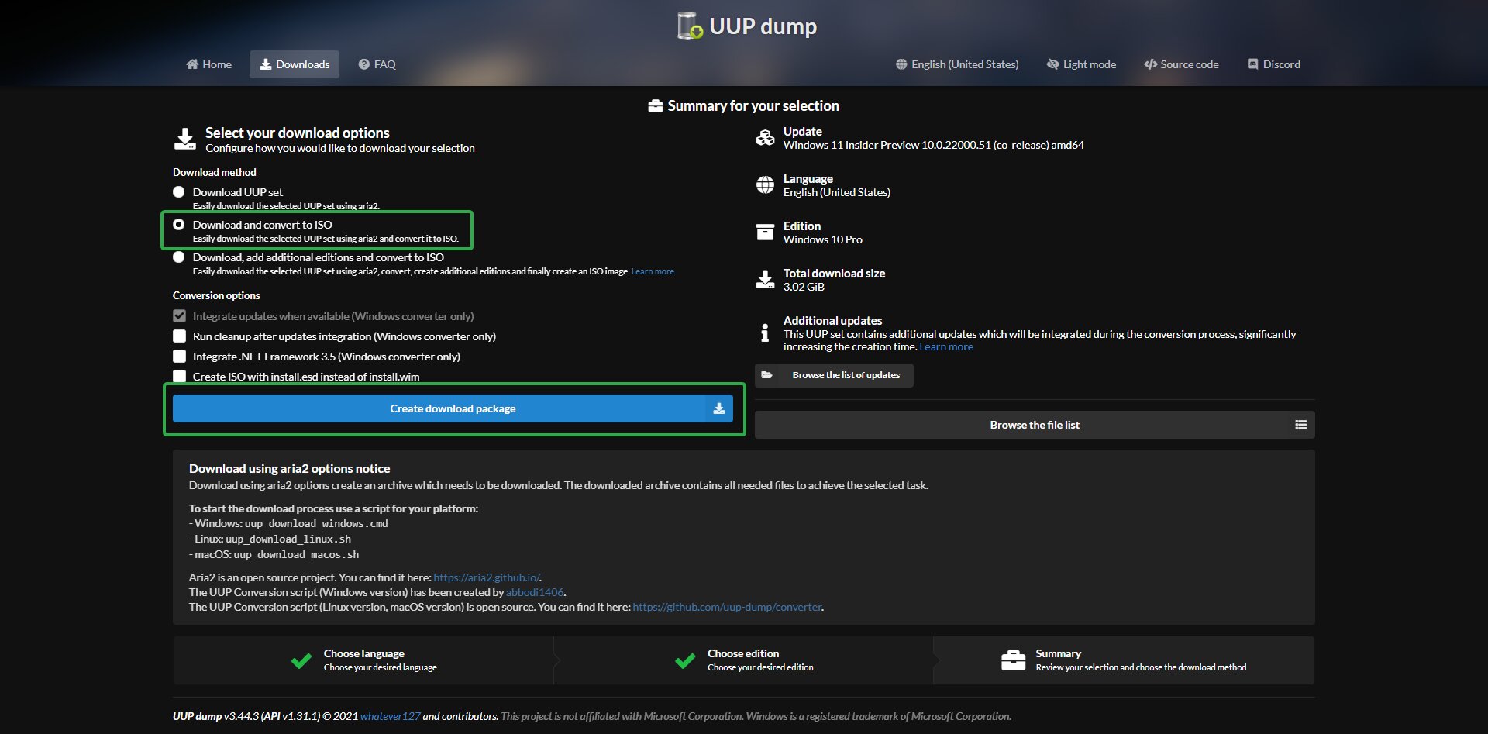
Task: Open the aria2.github.io link
Action: (x=486, y=577)
